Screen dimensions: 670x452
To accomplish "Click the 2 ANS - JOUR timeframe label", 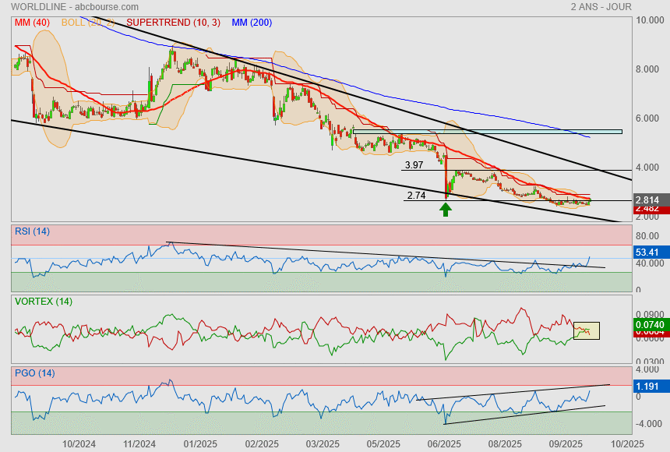I will click(601, 6).
